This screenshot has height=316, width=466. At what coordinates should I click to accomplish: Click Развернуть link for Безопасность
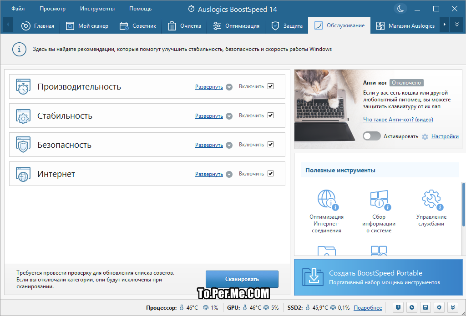tap(209, 145)
